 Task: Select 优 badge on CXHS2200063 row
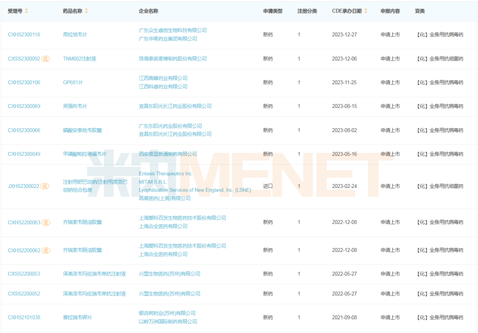coord(46,222)
